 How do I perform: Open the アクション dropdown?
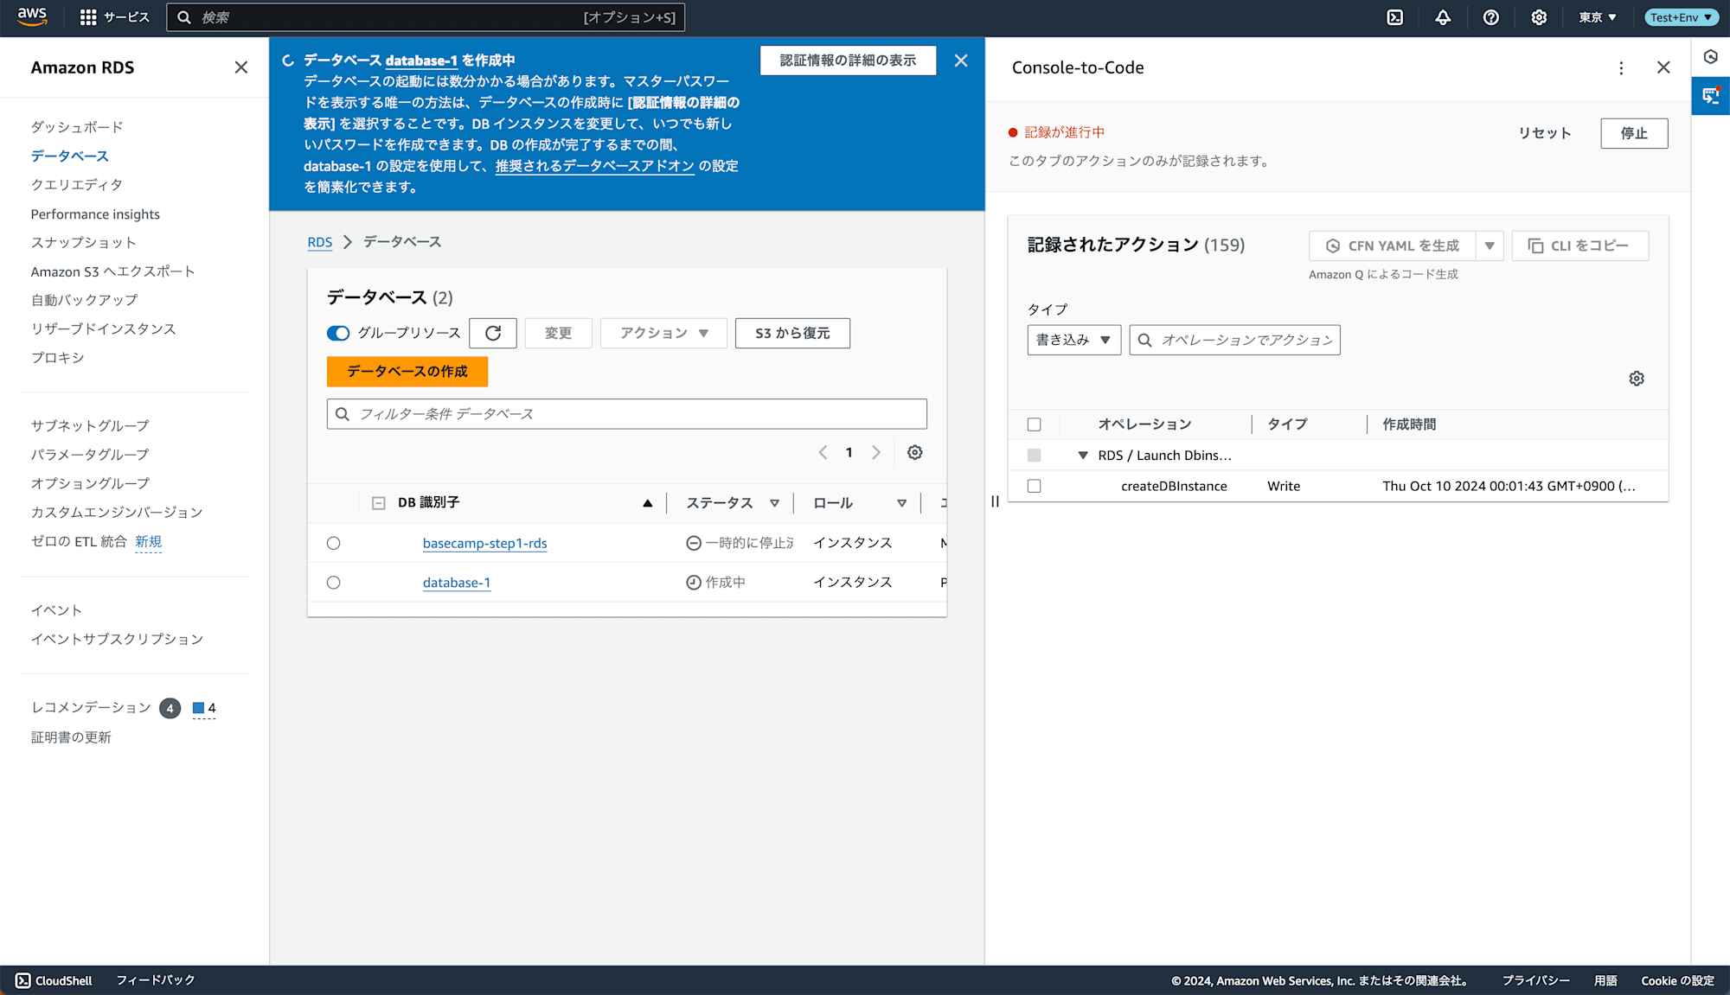tap(664, 333)
